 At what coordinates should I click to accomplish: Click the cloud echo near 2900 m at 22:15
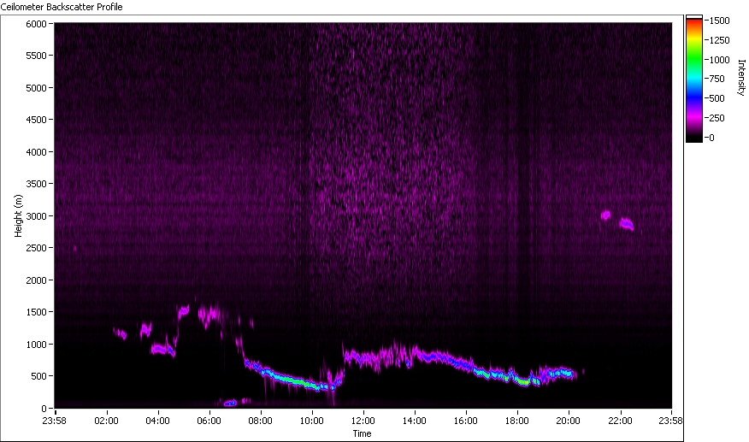[x=626, y=224]
